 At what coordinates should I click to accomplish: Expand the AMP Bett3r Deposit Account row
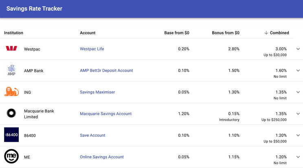tap(298, 71)
